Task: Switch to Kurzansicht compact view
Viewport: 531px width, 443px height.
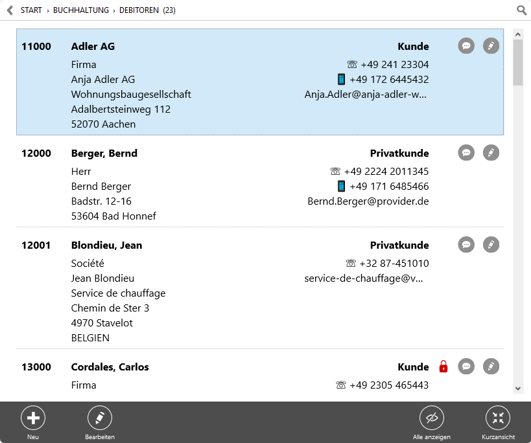Action: [x=498, y=422]
